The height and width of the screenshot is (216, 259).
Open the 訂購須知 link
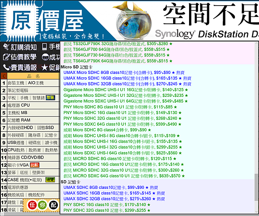click(x=24, y=47)
